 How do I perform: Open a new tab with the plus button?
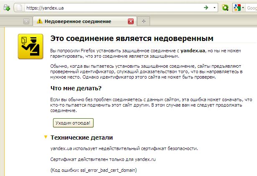tap(144, 21)
